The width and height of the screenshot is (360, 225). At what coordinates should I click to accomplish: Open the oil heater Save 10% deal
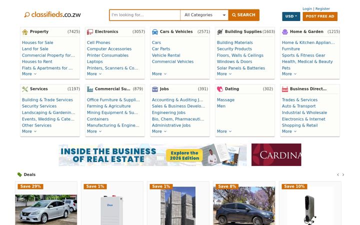(310, 203)
